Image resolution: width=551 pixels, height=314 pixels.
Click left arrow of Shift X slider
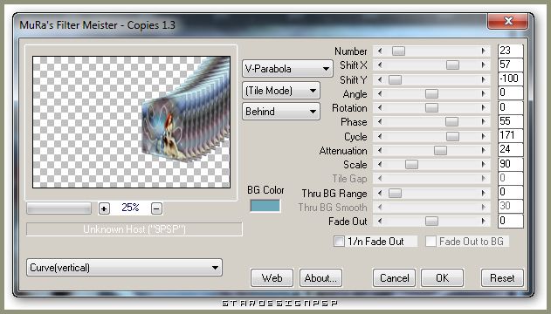(x=380, y=65)
